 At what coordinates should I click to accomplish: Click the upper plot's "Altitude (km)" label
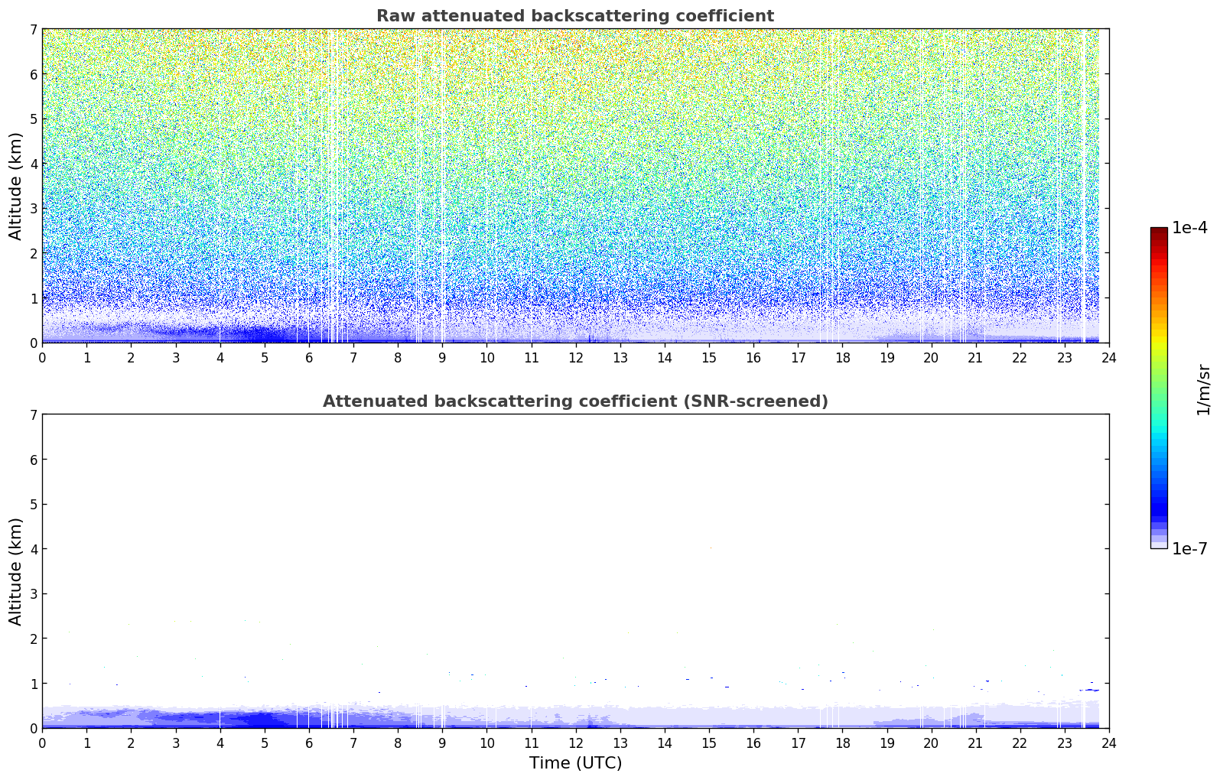[16, 186]
